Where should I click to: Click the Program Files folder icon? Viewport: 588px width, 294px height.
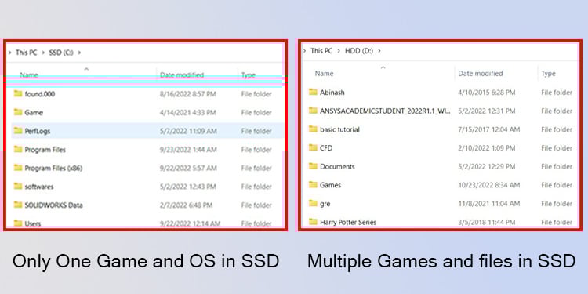18,149
